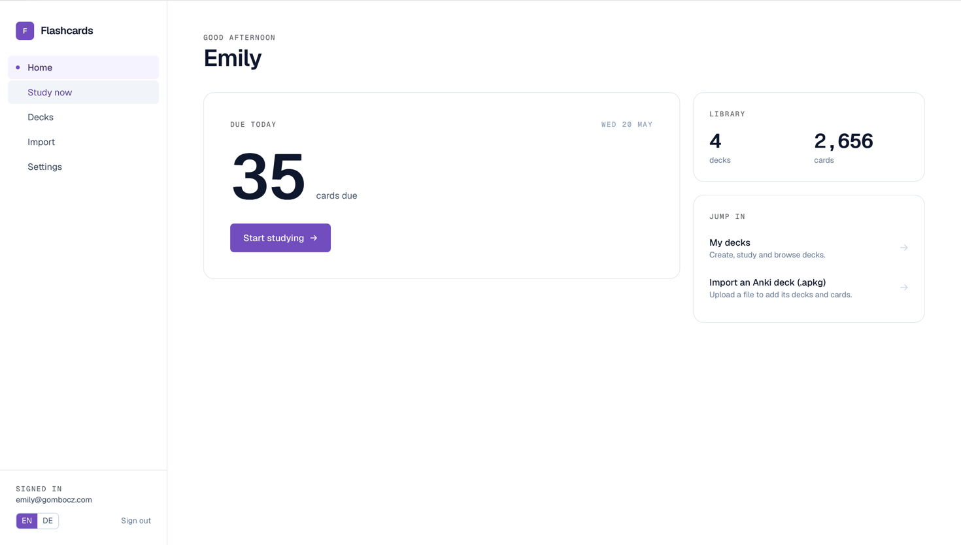This screenshot has width=961, height=545.
Task: Click the SIGNED IN label
Action: coord(39,489)
